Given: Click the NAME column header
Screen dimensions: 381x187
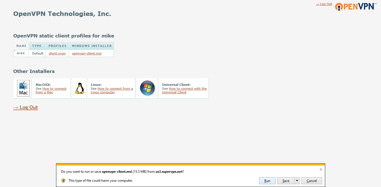Looking at the screenshot, I should (x=21, y=46).
